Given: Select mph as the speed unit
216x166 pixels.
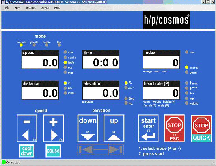Looking at the screenshot, I should 65,72.
